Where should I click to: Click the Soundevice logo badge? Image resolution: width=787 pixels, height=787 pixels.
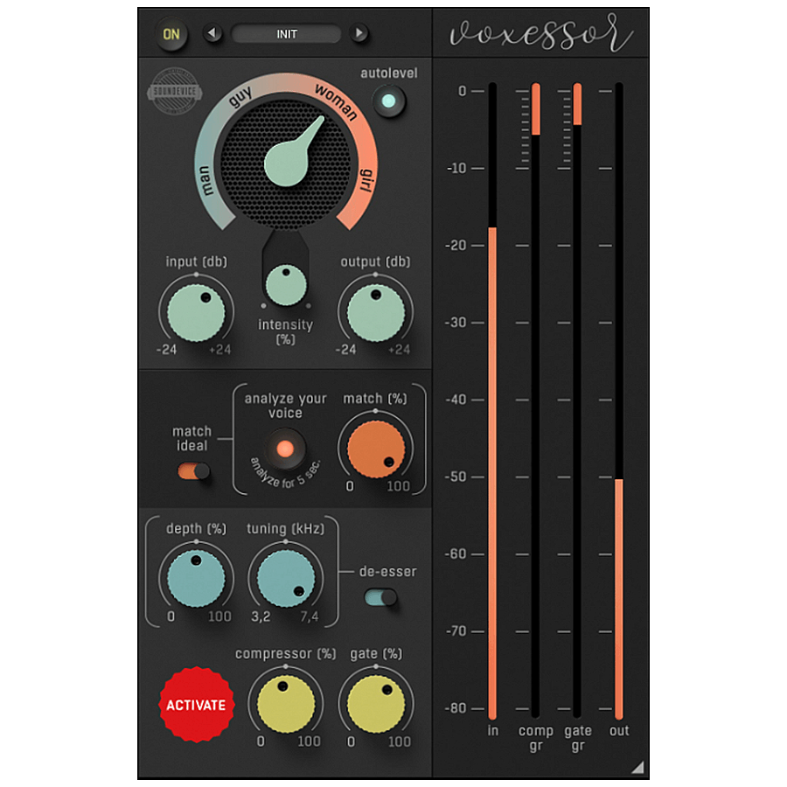[175, 91]
